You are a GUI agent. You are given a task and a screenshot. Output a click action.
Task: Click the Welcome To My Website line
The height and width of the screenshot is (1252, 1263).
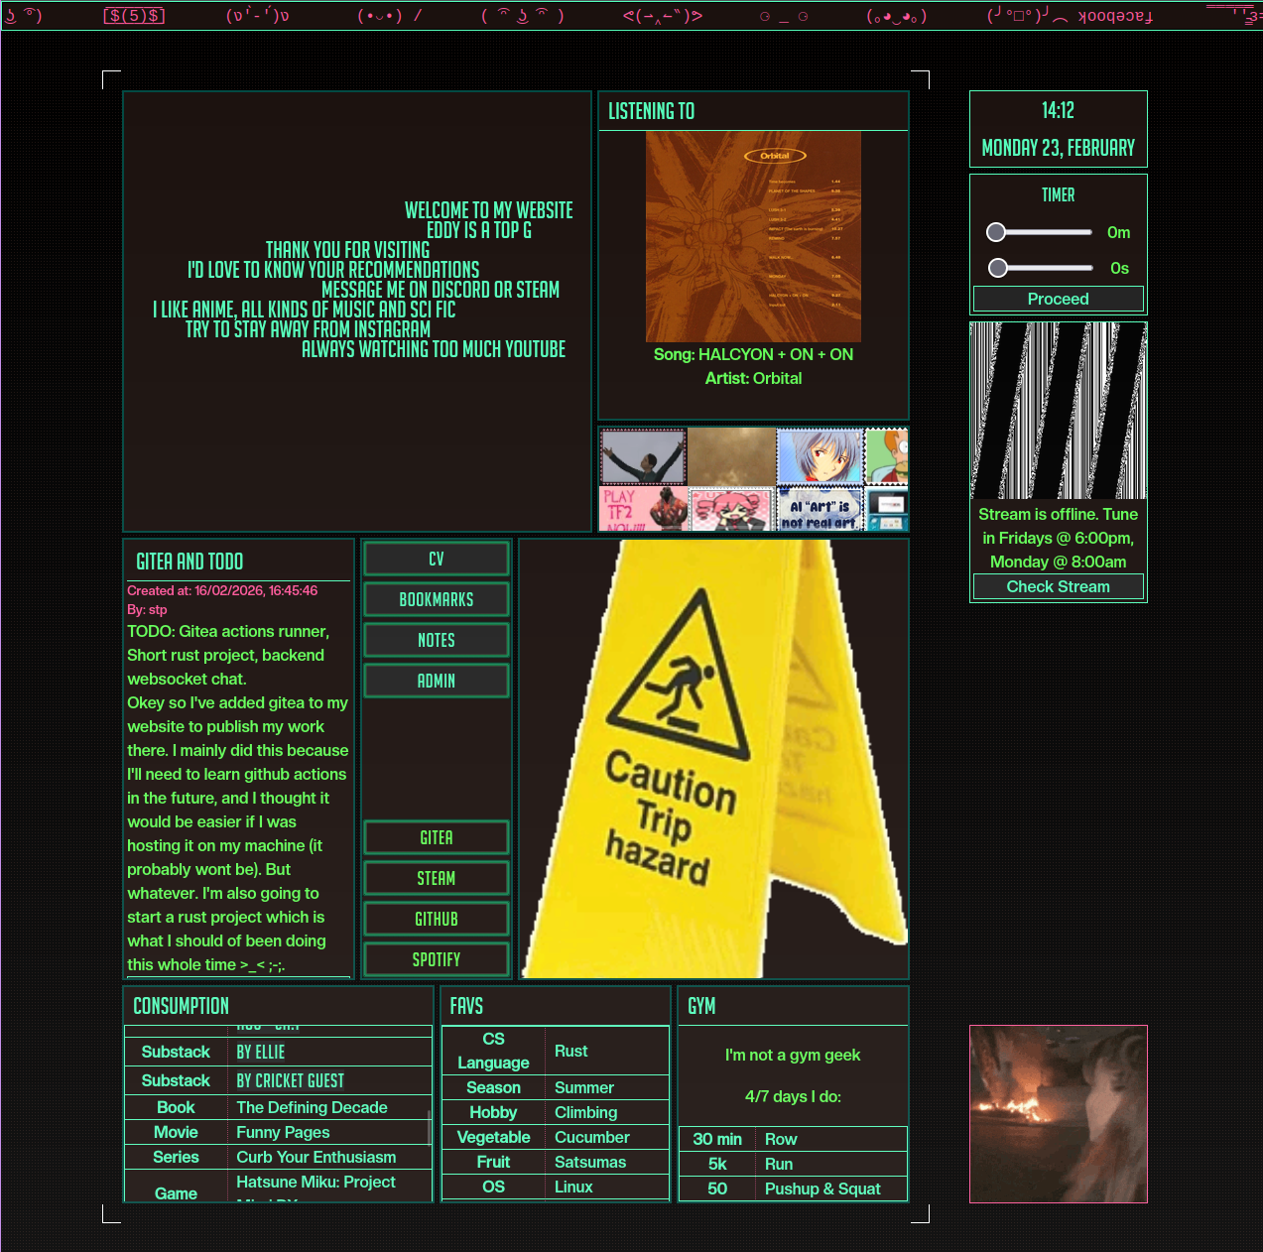(x=488, y=210)
